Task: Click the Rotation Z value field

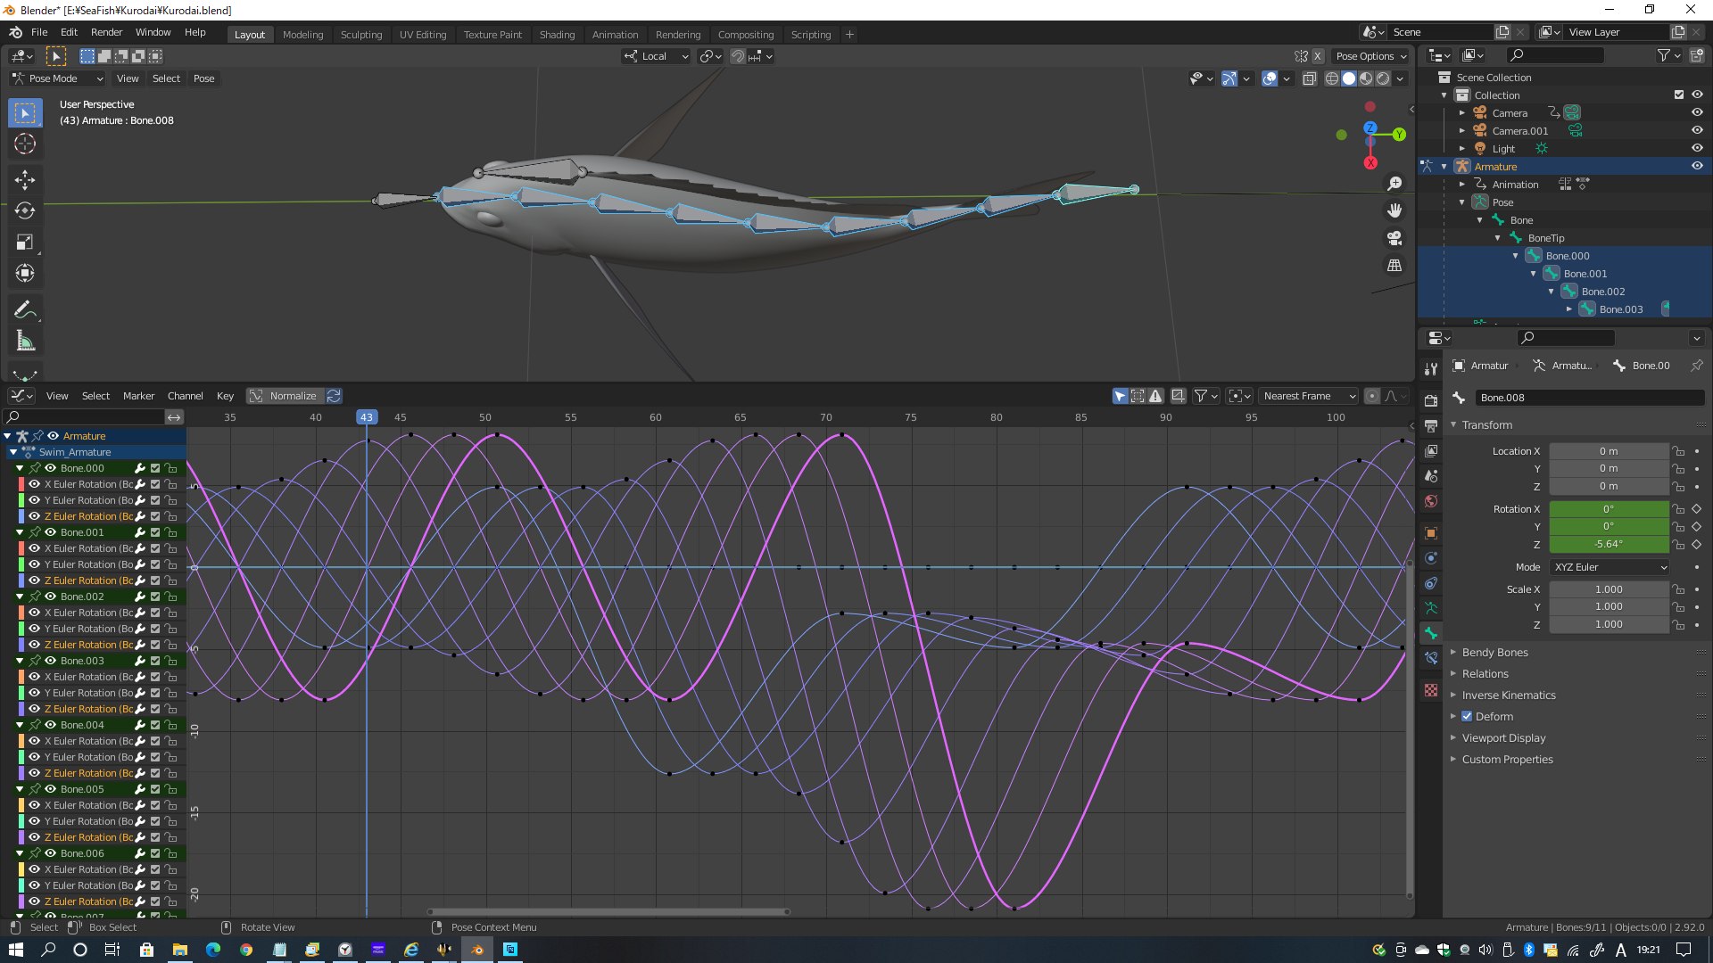Action: pyautogui.click(x=1608, y=544)
